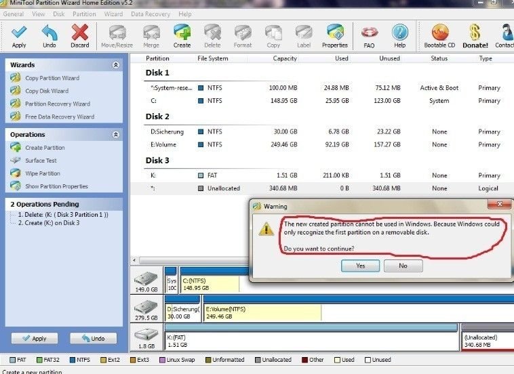Image resolution: width=514 pixels, height=374 pixels.
Task: Open the Data Recovery menu
Action: click(x=151, y=14)
